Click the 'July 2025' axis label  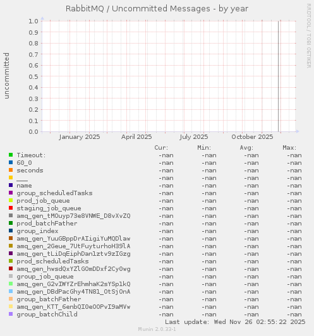pos(194,137)
